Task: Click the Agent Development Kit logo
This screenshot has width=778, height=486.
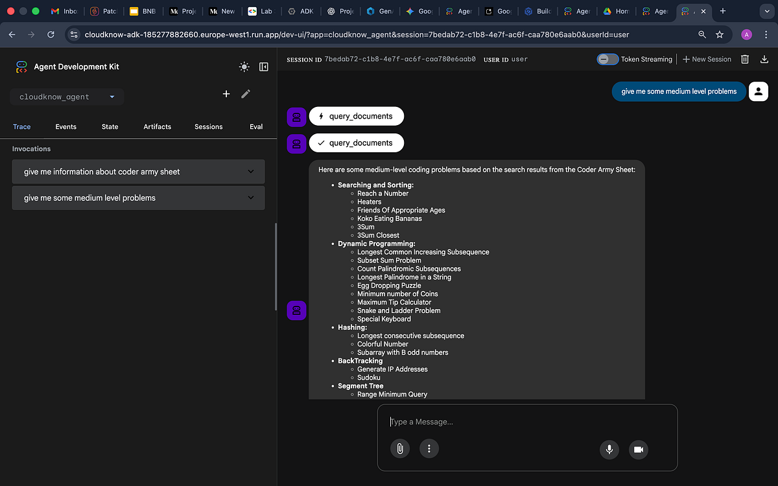Action: (x=22, y=67)
